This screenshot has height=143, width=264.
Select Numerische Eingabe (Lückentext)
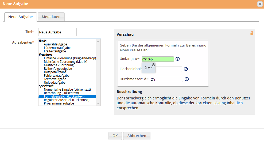(67, 90)
